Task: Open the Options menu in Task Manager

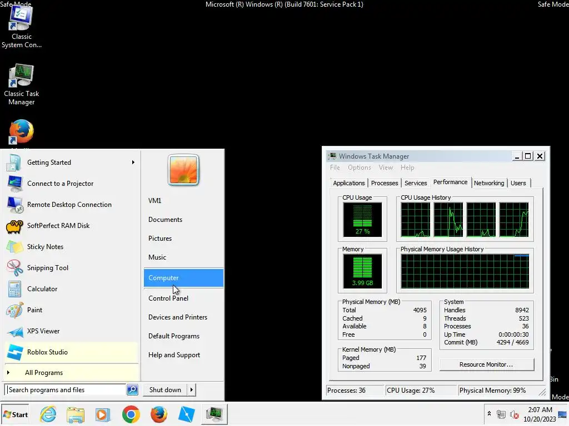Action: coord(360,168)
